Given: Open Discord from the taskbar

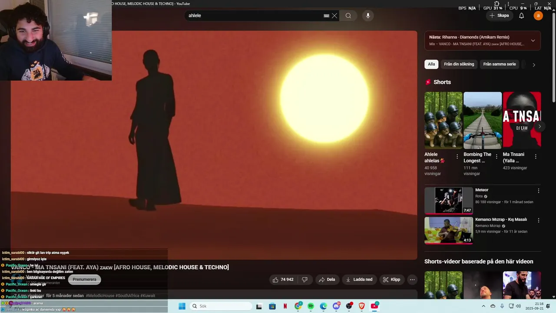Looking at the screenshot, I should pos(336,306).
